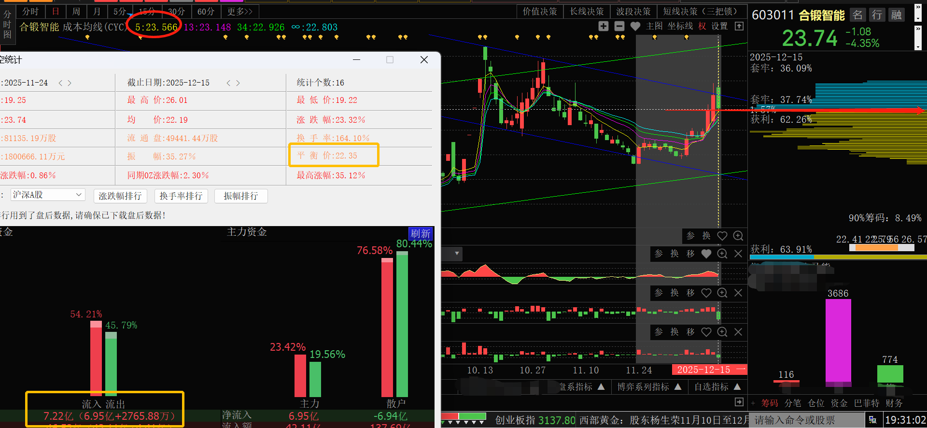Click 参 in first indicator toolbar
Image resolution: width=927 pixels, height=428 pixels.
[x=690, y=236]
